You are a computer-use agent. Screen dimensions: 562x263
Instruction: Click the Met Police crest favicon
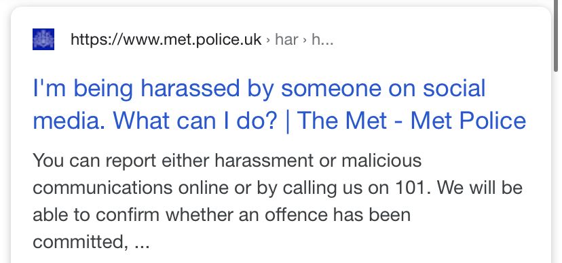[x=43, y=39]
